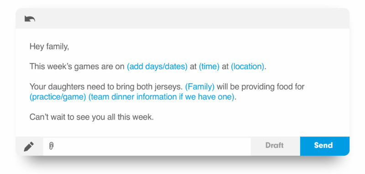Send the message with the Send button
365x174 pixels.
(x=323, y=145)
